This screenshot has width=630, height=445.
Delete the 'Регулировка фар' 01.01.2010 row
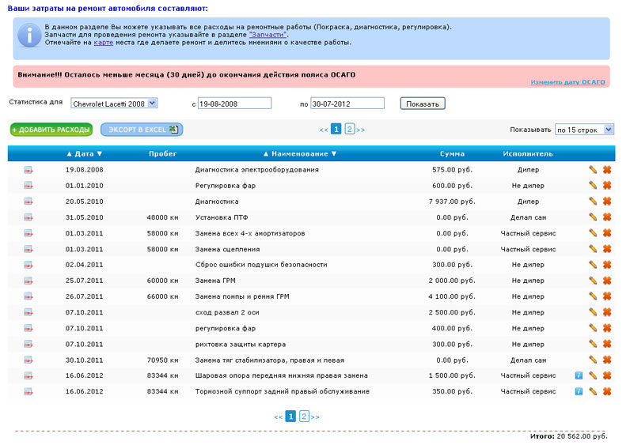[607, 186]
